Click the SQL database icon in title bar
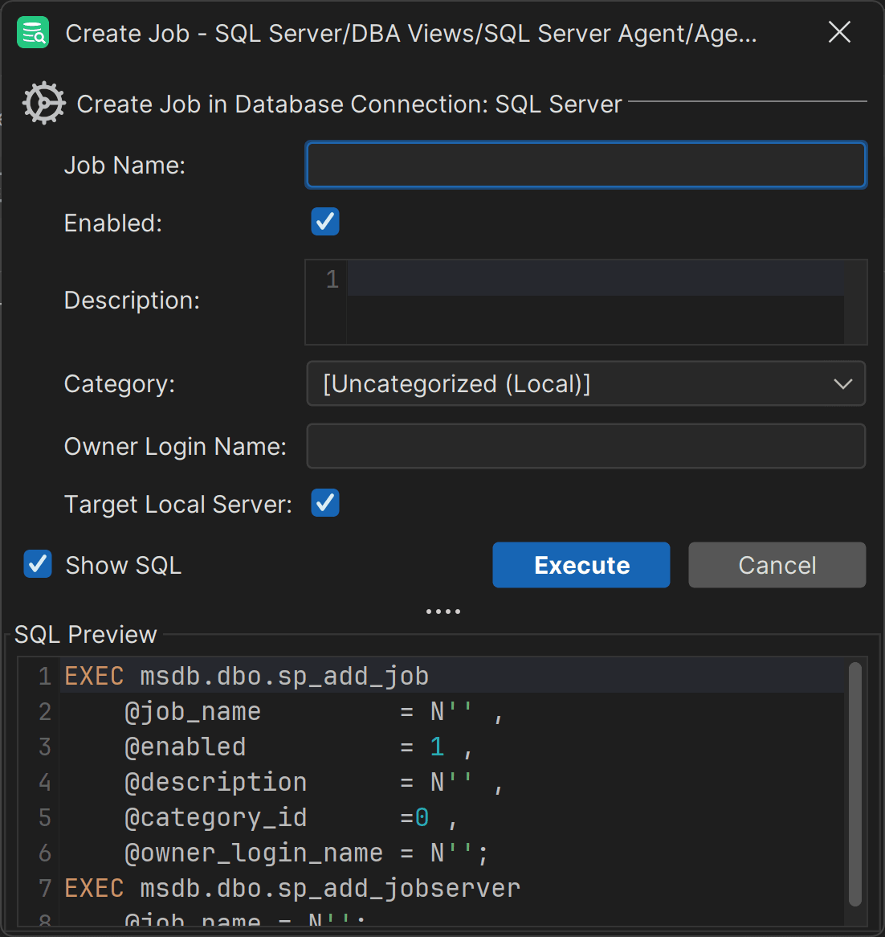 pos(32,32)
